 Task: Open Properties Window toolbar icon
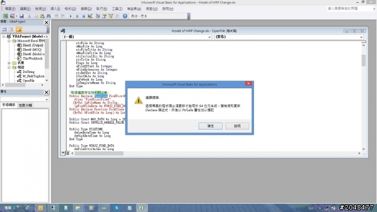[x=104, y=16]
